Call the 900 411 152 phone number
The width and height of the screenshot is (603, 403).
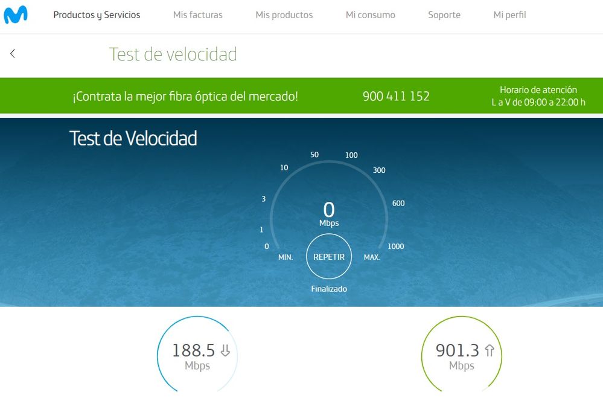(x=397, y=95)
